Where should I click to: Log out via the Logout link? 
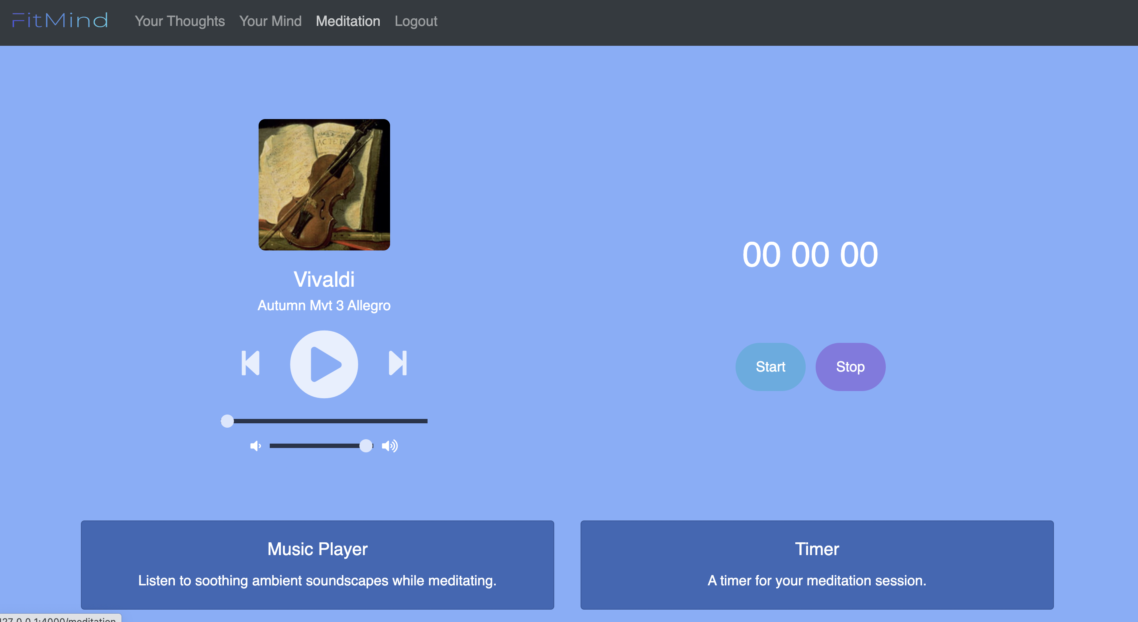click(x=416, y=21)
